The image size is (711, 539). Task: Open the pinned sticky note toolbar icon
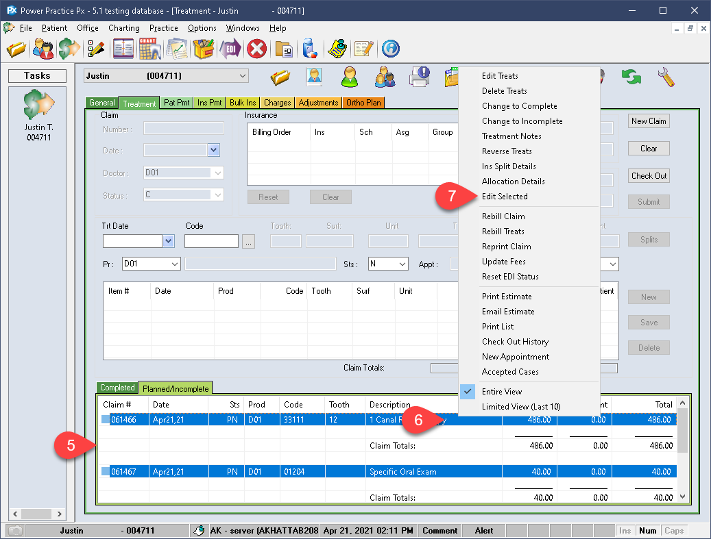tap(337, 49)
